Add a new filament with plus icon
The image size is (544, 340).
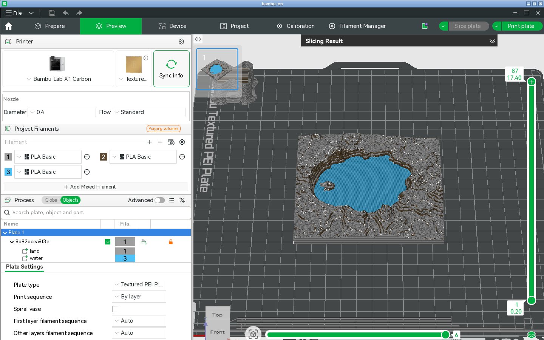(x=150, y=142)
